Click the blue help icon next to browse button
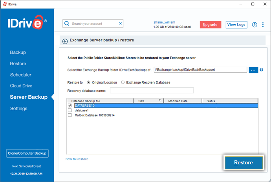The height and width of the screenshot is (182, 271). point(261,69)
